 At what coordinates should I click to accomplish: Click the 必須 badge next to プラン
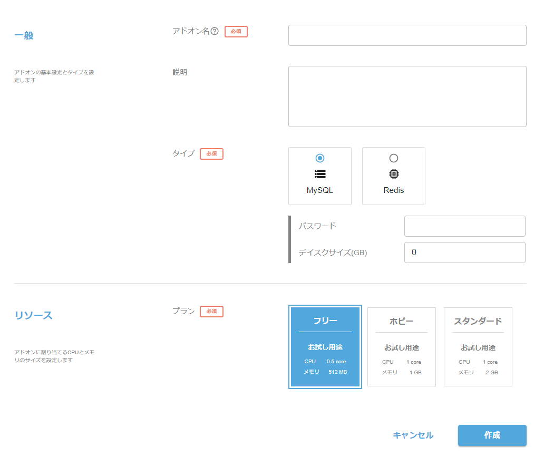pos(211,312)
